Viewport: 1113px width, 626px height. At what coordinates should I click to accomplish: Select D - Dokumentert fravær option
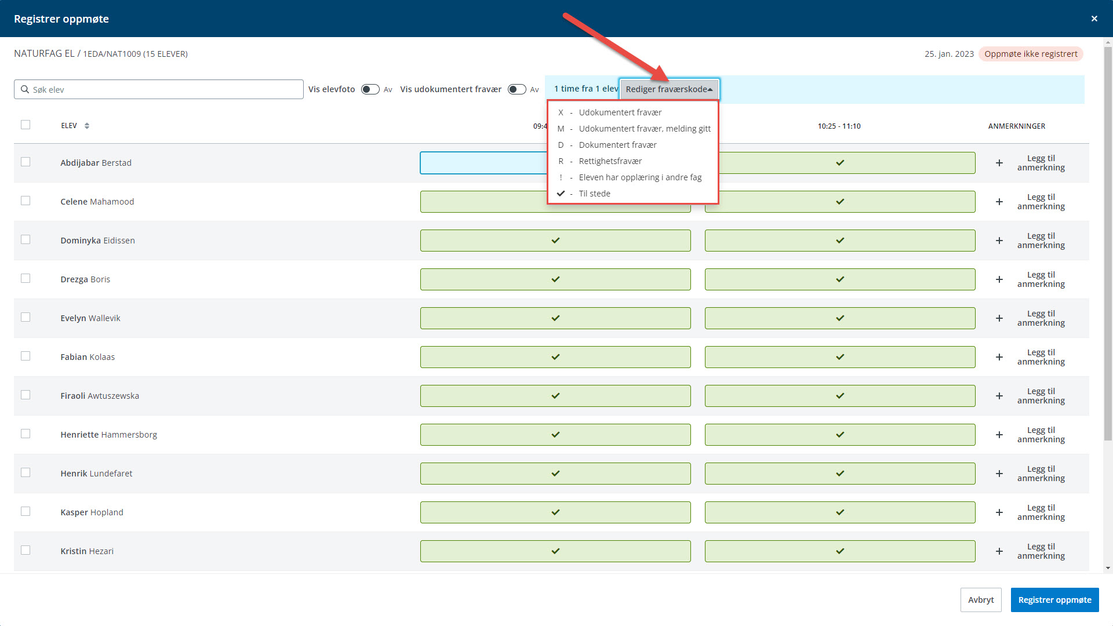[x=633, y=145]
